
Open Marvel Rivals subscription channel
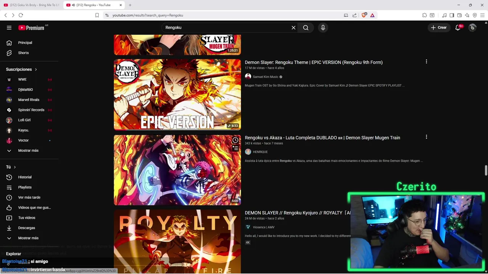29,100
